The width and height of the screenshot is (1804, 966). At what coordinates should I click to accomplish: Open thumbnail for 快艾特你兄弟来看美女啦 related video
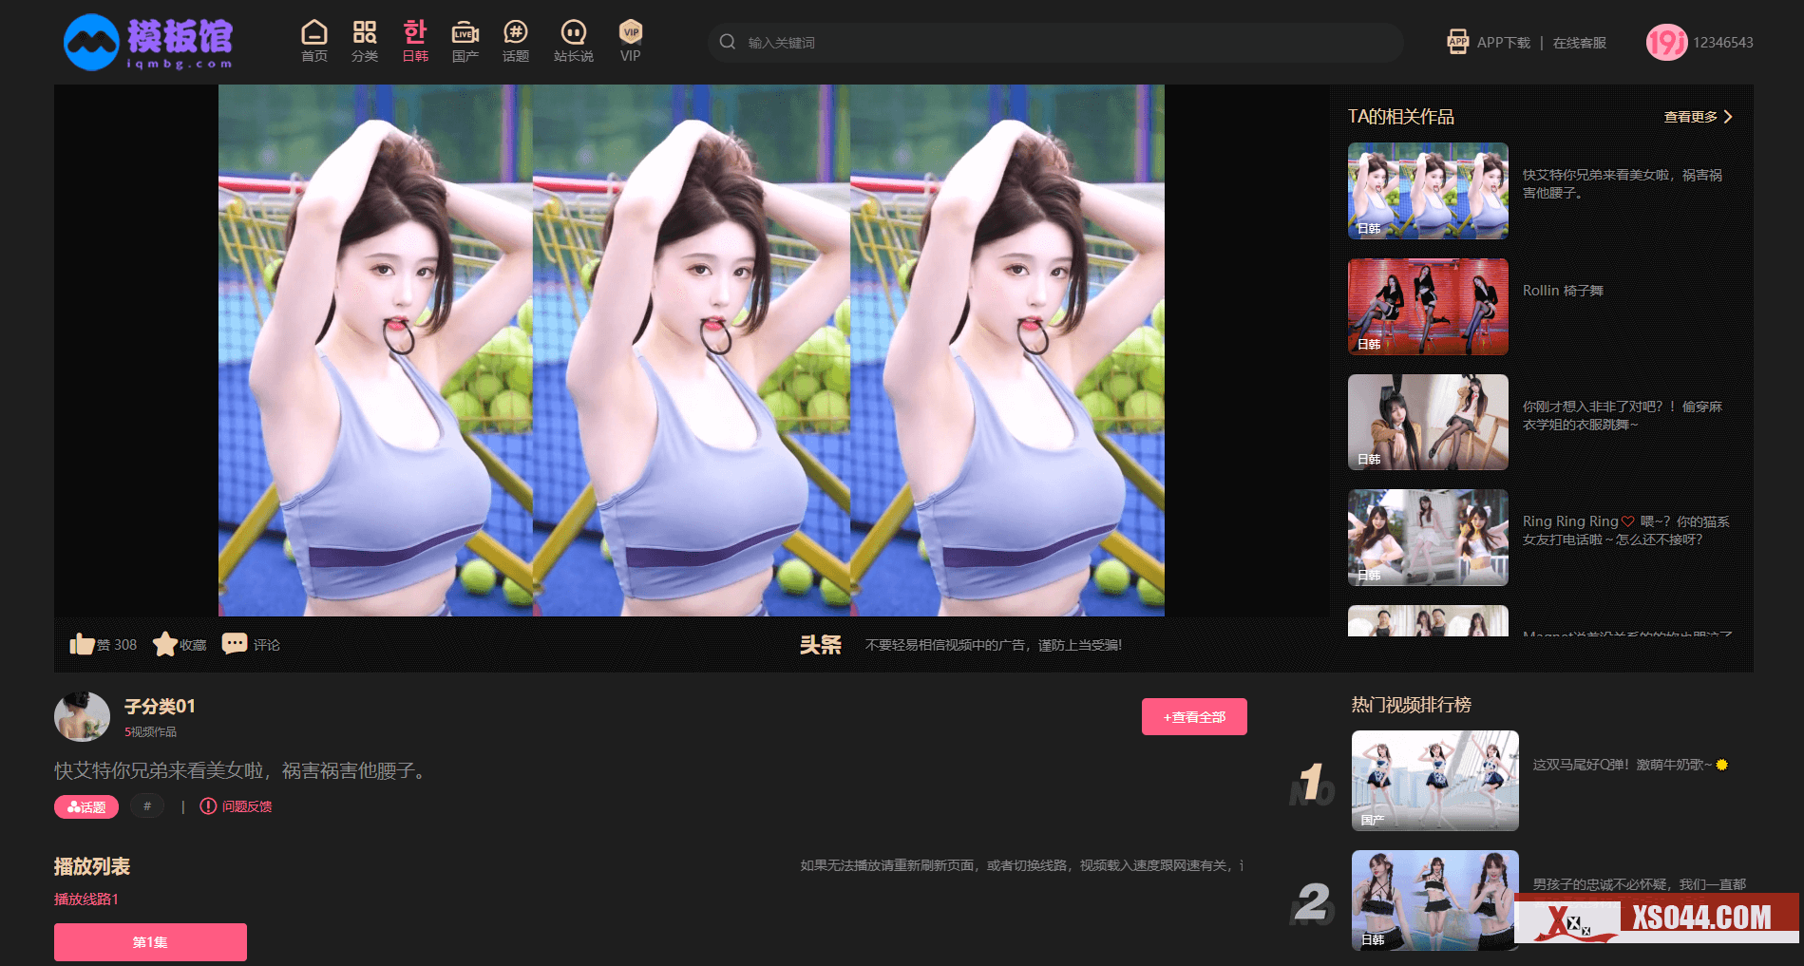coord(1428,191)
